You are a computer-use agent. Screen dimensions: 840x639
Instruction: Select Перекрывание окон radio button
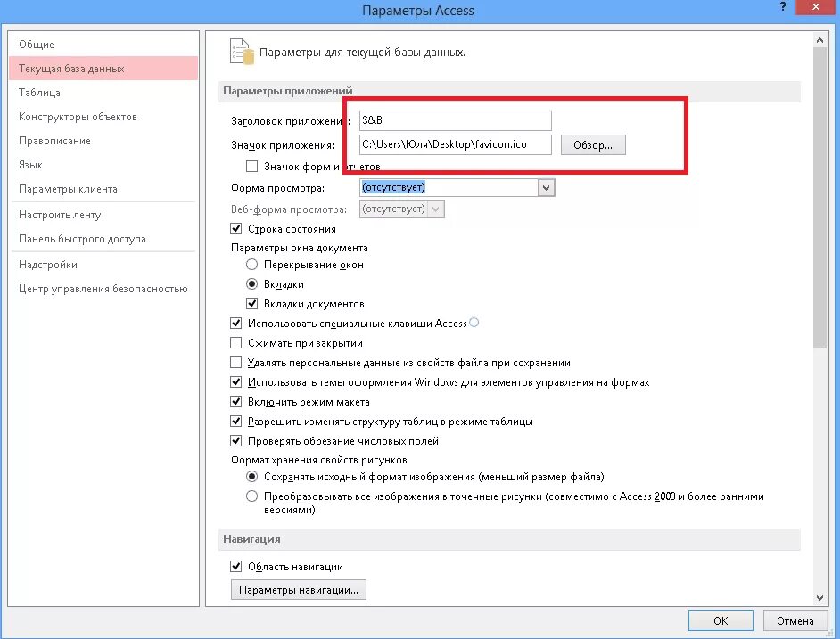(251, 265)
